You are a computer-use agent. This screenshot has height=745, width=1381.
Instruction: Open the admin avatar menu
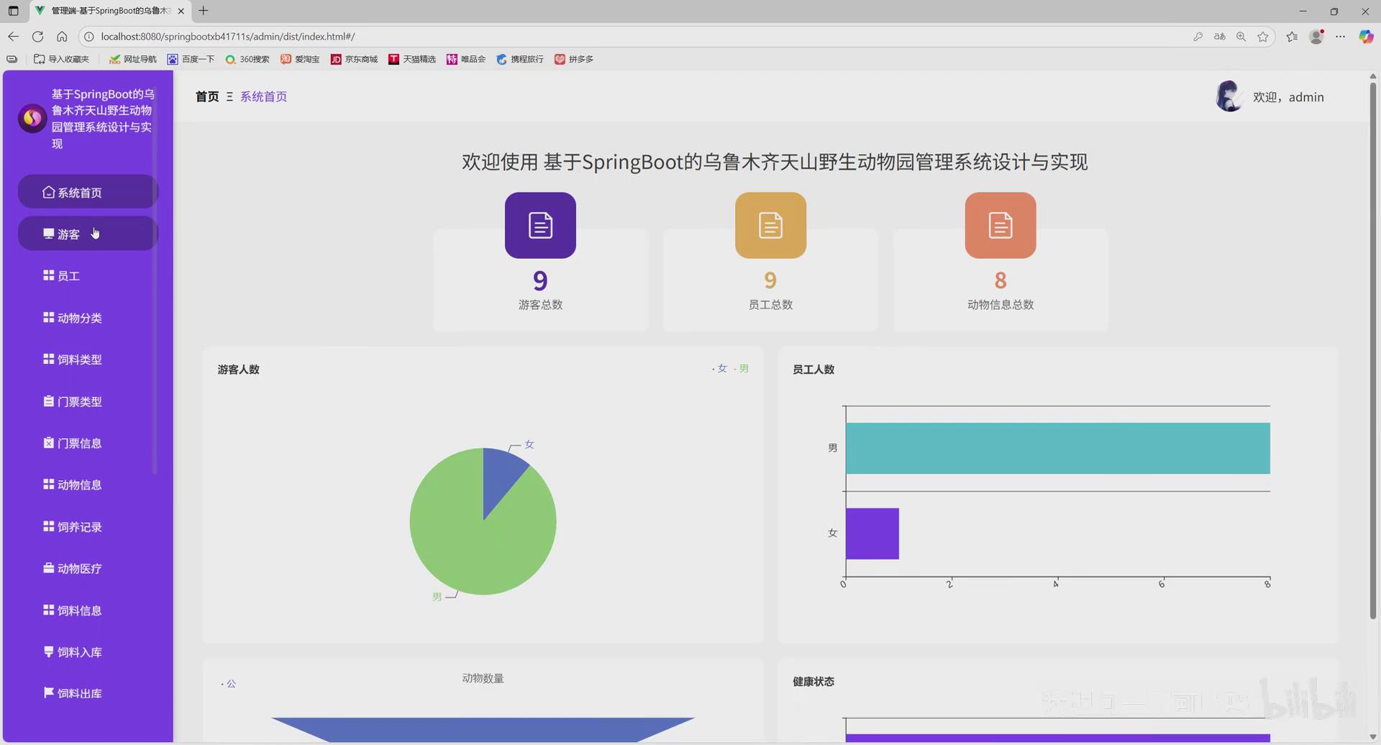[1229, 96]
